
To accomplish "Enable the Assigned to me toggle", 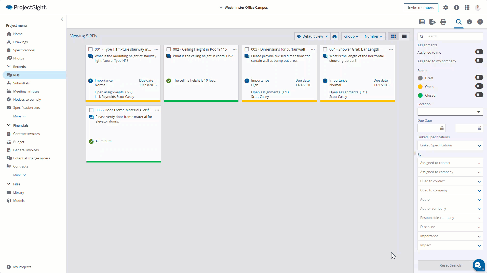I will pos(479,52).
